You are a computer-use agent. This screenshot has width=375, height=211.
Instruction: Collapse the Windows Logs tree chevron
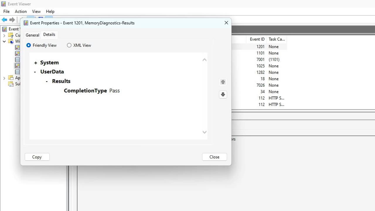point(4,41)
